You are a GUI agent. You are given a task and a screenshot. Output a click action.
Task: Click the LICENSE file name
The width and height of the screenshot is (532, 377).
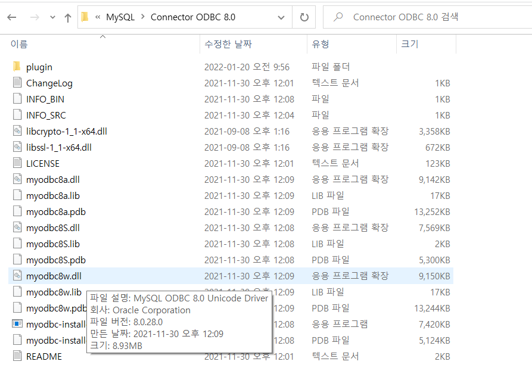pyautogui.click(x=43, y=164)
